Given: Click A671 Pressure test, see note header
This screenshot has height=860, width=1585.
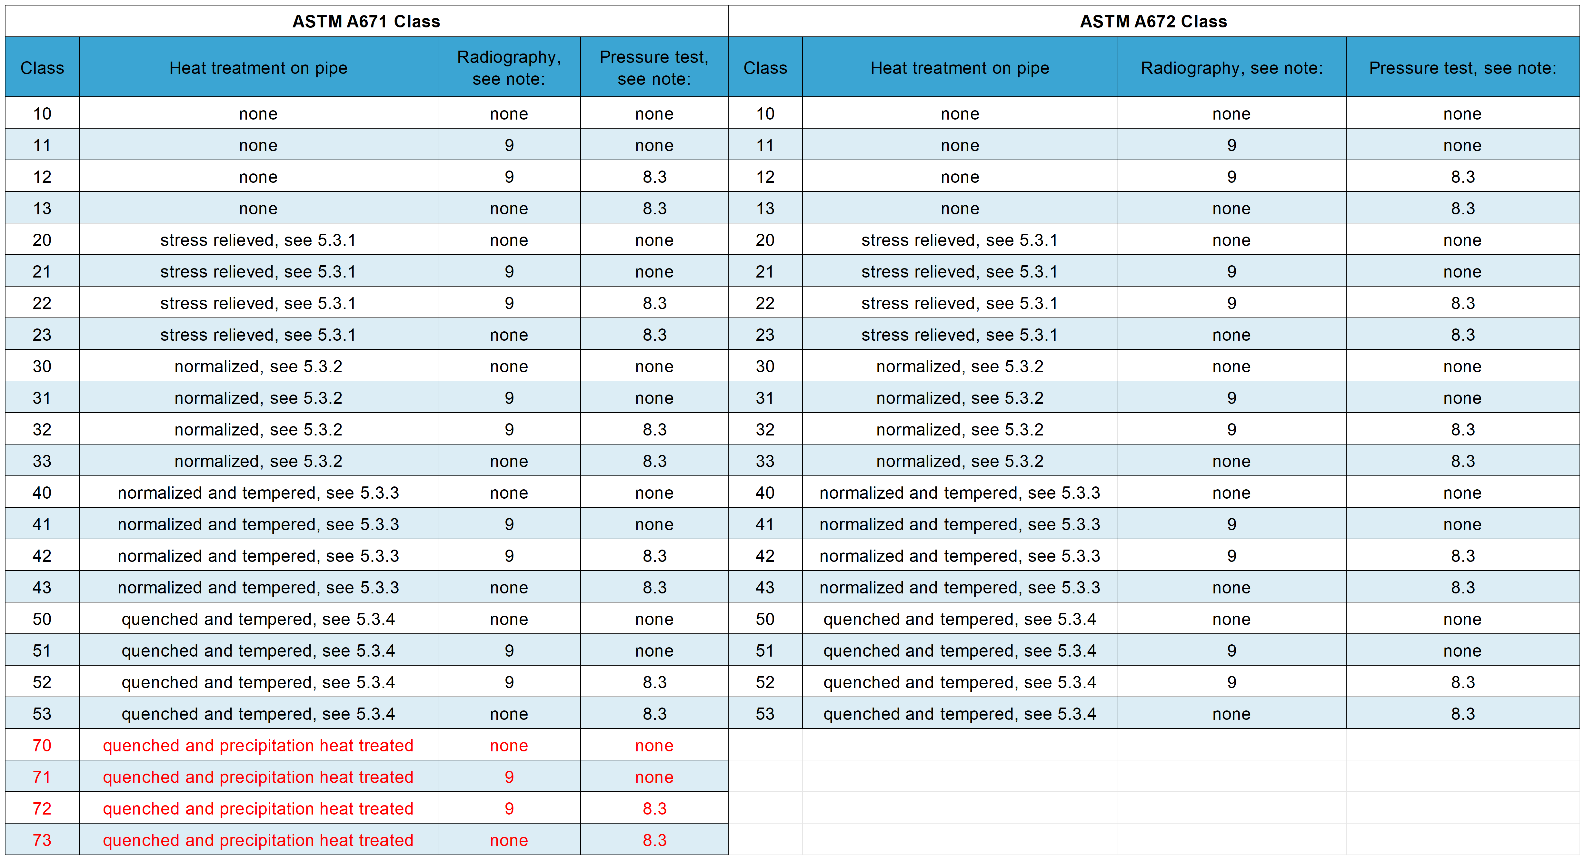Looking at the screenshot, I should coord(654,67).
